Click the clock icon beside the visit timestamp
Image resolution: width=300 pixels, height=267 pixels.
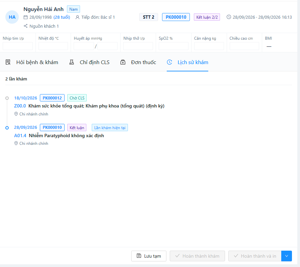(229, 17)
